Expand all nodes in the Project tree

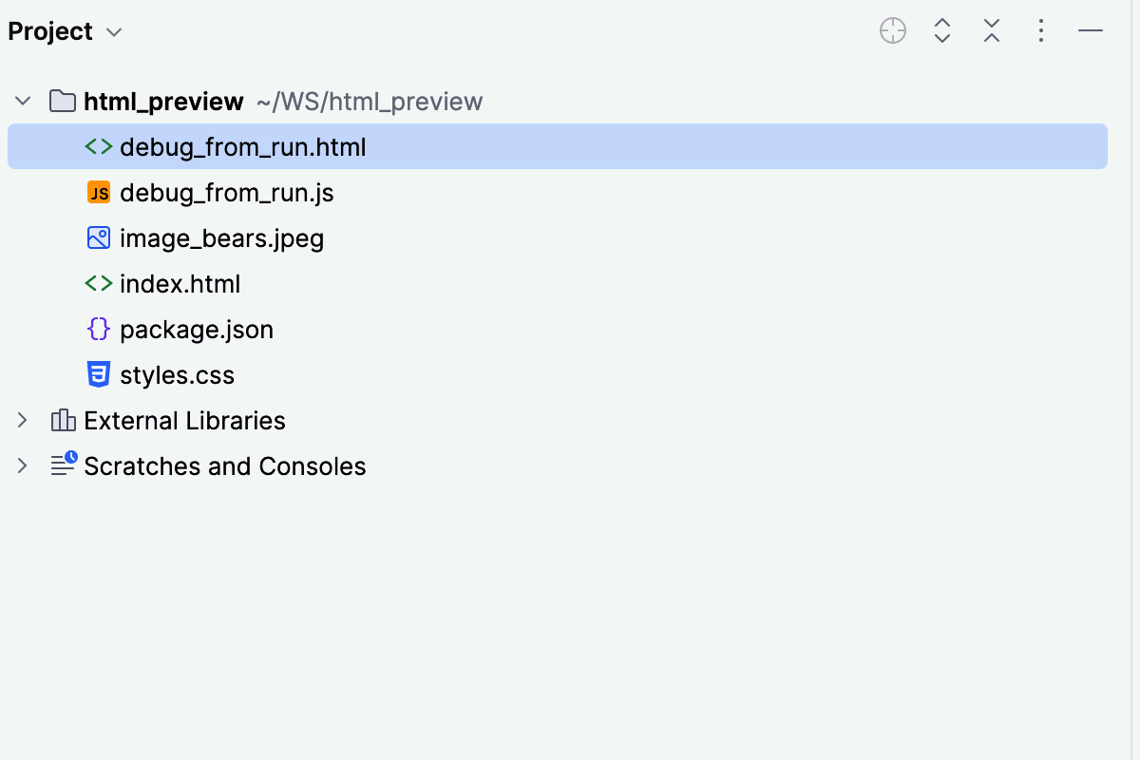941,30
